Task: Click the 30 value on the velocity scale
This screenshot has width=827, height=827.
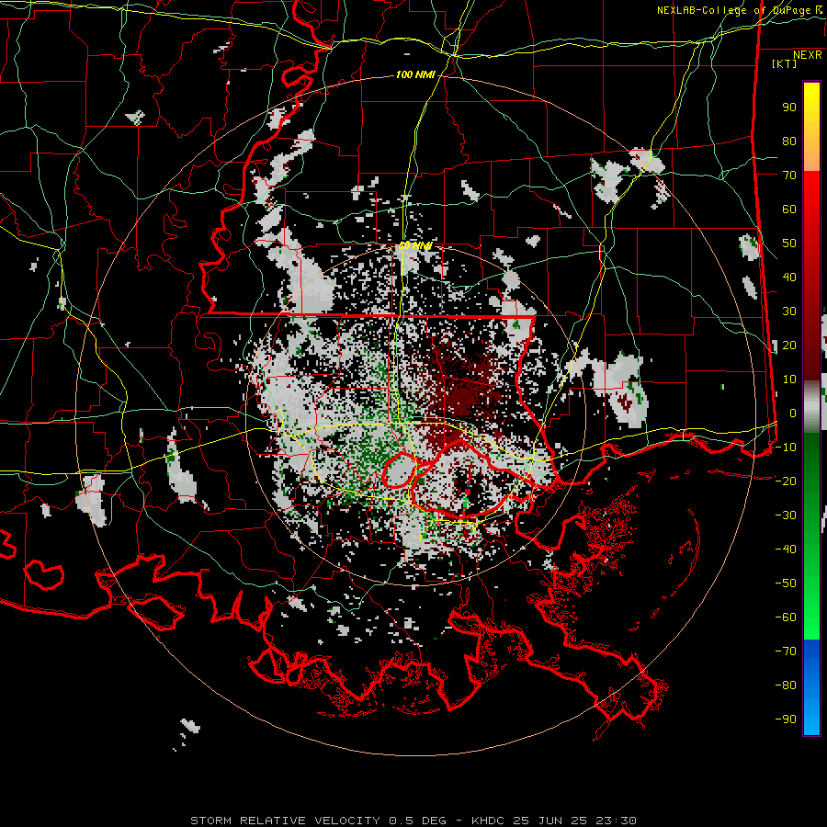Action: pyautogui.click(x=789, y=312)
